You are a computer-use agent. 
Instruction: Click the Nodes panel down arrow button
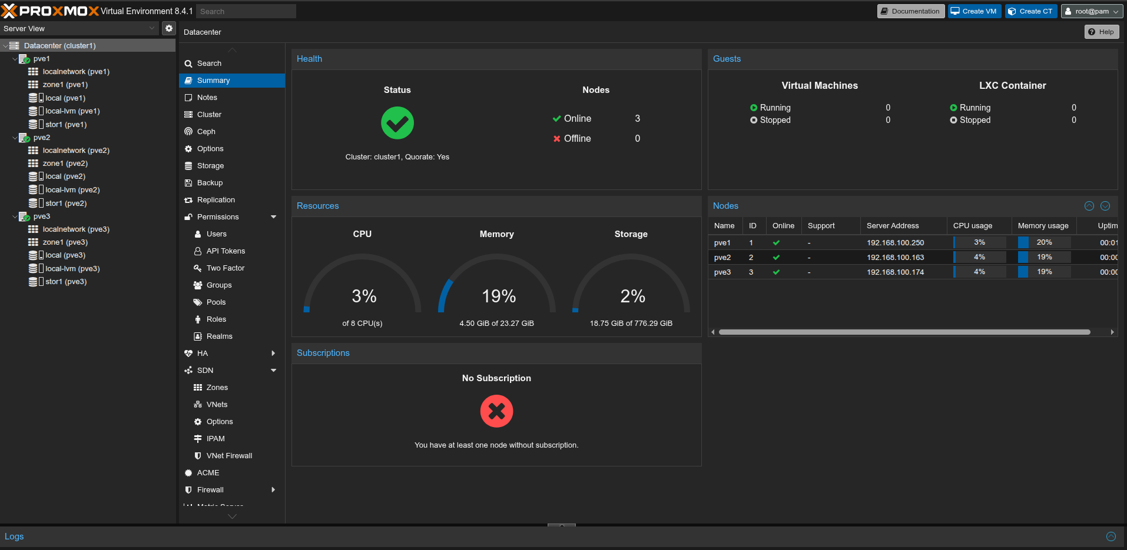[1105, 206]
